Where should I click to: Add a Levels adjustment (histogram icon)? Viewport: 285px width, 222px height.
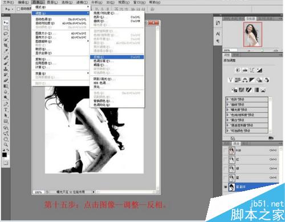[245, 70]
